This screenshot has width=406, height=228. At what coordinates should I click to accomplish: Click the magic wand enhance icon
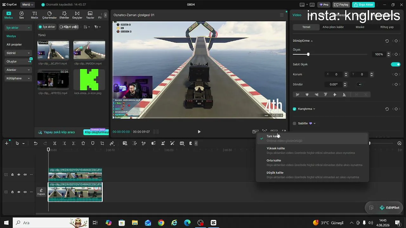pyautogui.click(x=172, y=143)
